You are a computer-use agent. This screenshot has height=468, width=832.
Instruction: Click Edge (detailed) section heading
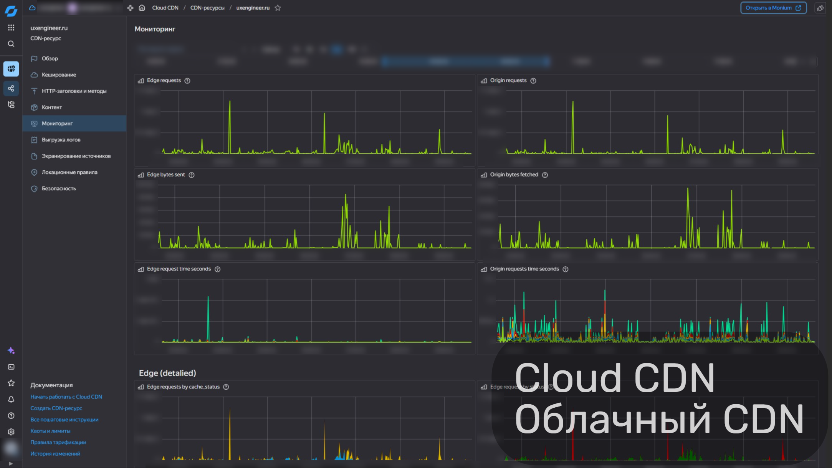point(167,373)
